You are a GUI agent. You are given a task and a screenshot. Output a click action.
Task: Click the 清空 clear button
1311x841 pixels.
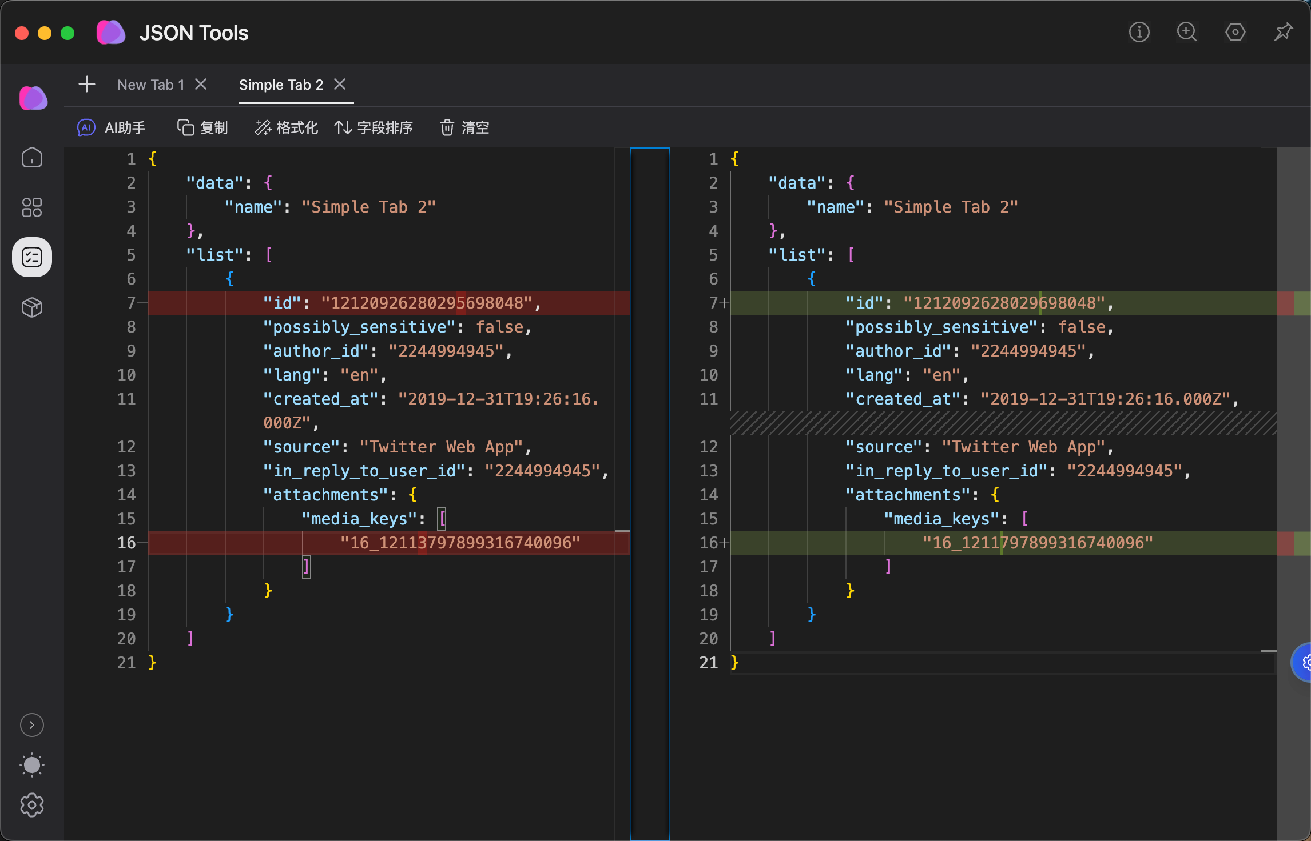click(x=464, y=127)
